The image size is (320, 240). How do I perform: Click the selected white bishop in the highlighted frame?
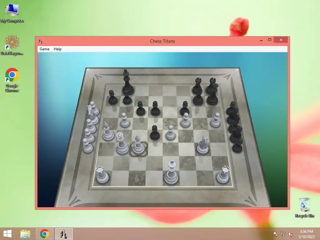coord(138,145)
